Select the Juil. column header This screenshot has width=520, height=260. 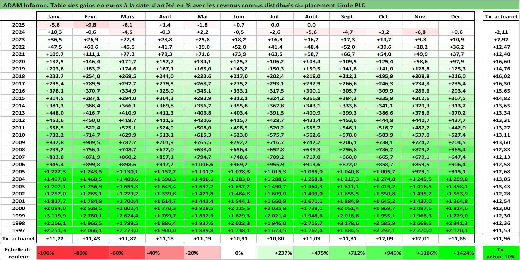[275, 16]
